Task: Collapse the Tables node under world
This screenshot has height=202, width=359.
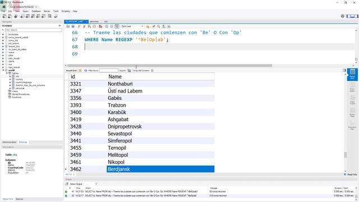Action: (7, 74)
